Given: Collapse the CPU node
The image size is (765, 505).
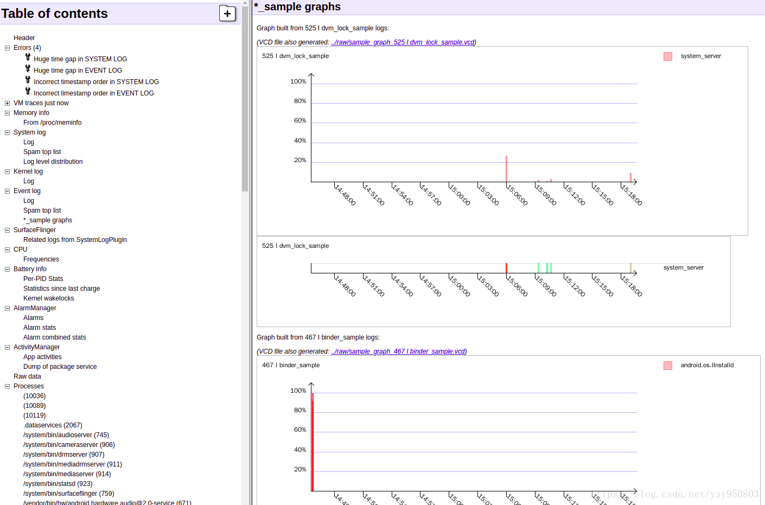Looking at the screenshot, I should coord(7,250).
